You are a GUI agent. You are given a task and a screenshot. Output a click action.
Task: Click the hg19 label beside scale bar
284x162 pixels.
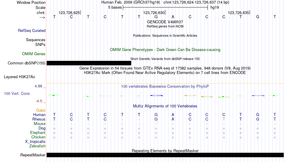[215, 7]
